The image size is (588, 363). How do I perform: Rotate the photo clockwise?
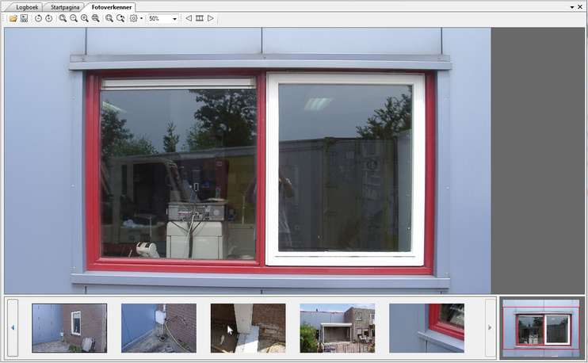click(x=49, y=18)
